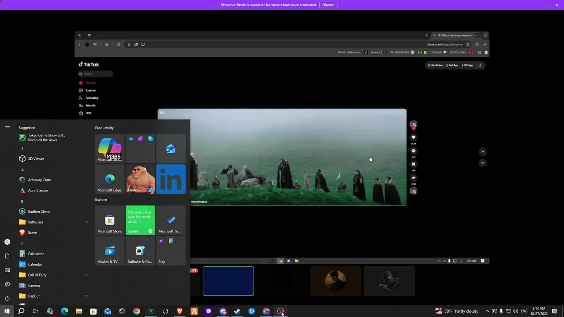
Task: Open Armoury Crate from app list
Action: pyautogui.click(x=53, y=180)
